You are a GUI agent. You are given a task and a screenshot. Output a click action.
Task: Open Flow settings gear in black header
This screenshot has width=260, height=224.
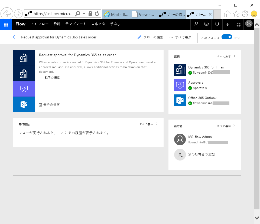pos(238,25)
